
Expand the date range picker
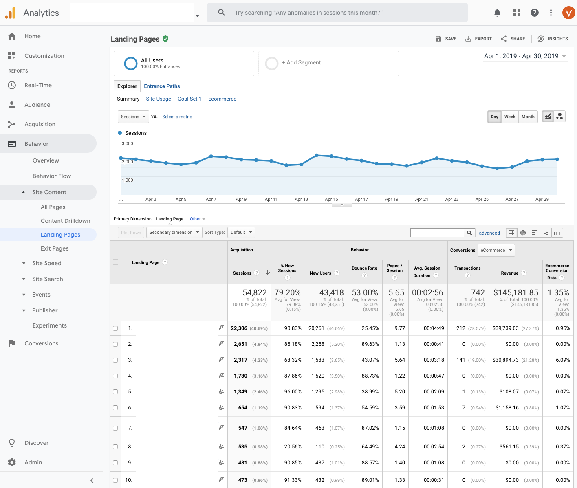coord(525,56)
